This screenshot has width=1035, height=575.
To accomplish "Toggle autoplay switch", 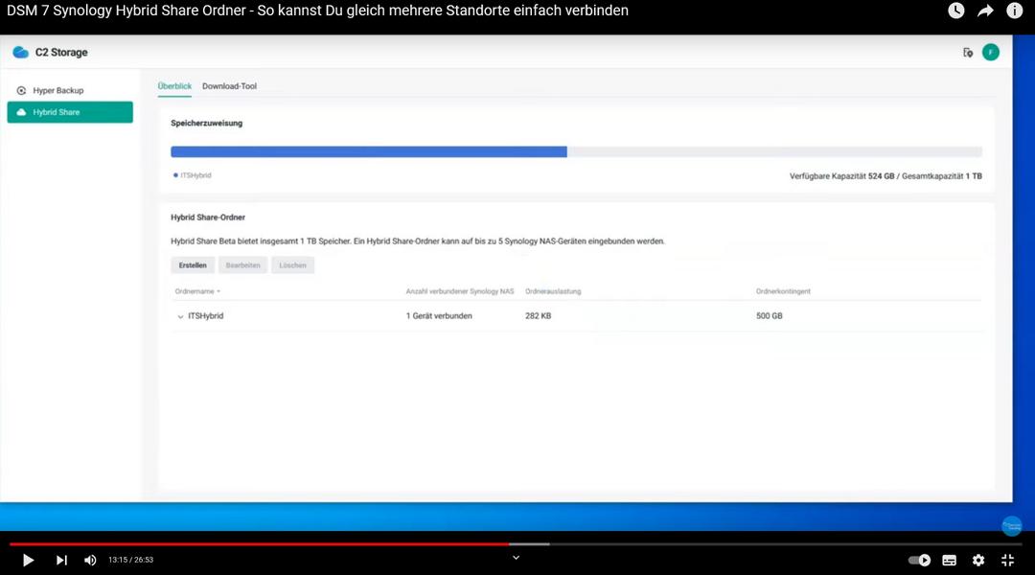I will coord(919,560).
